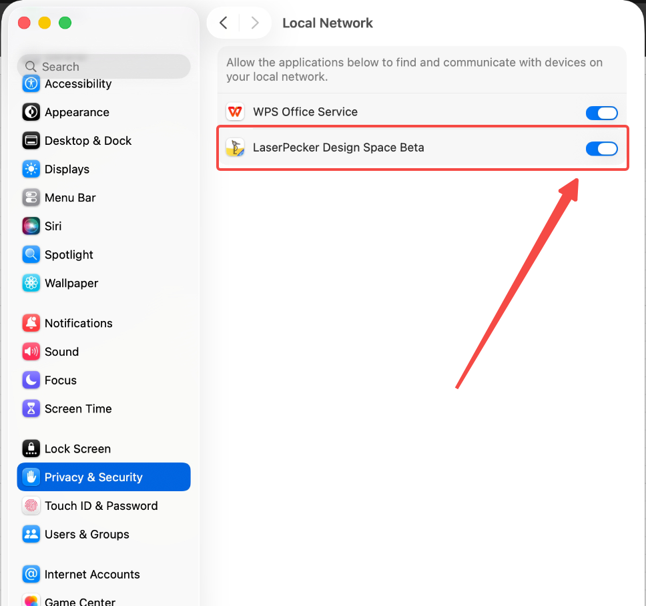646x606 pixels.
Task: Click the 'WPS Office Service' label
Action: pyautogui.click(x=305, y=111)
